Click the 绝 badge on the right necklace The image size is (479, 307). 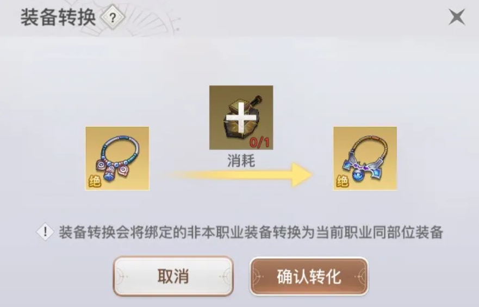pyautogui.click(x=343, y=181)
